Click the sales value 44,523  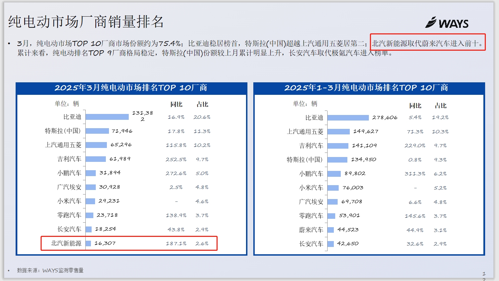tap(348, 230)
